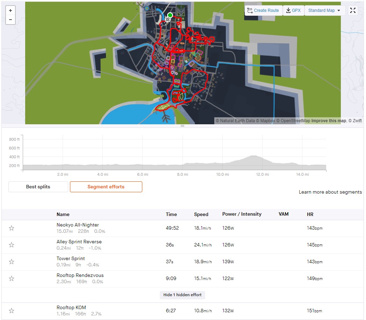Open the OpenStreetMap attribution link
This screenshot has width=366, height=320.
tap(293, 121)
